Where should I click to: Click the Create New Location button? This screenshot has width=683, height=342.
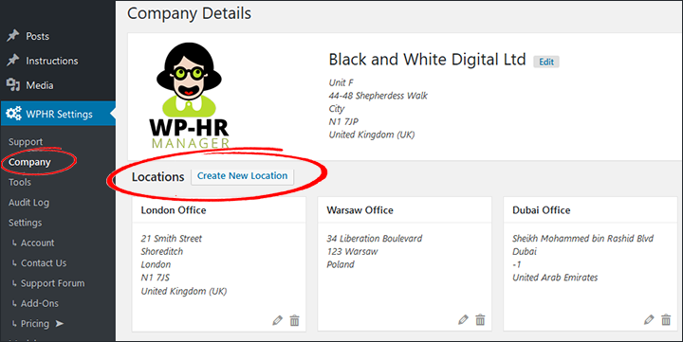242,176
